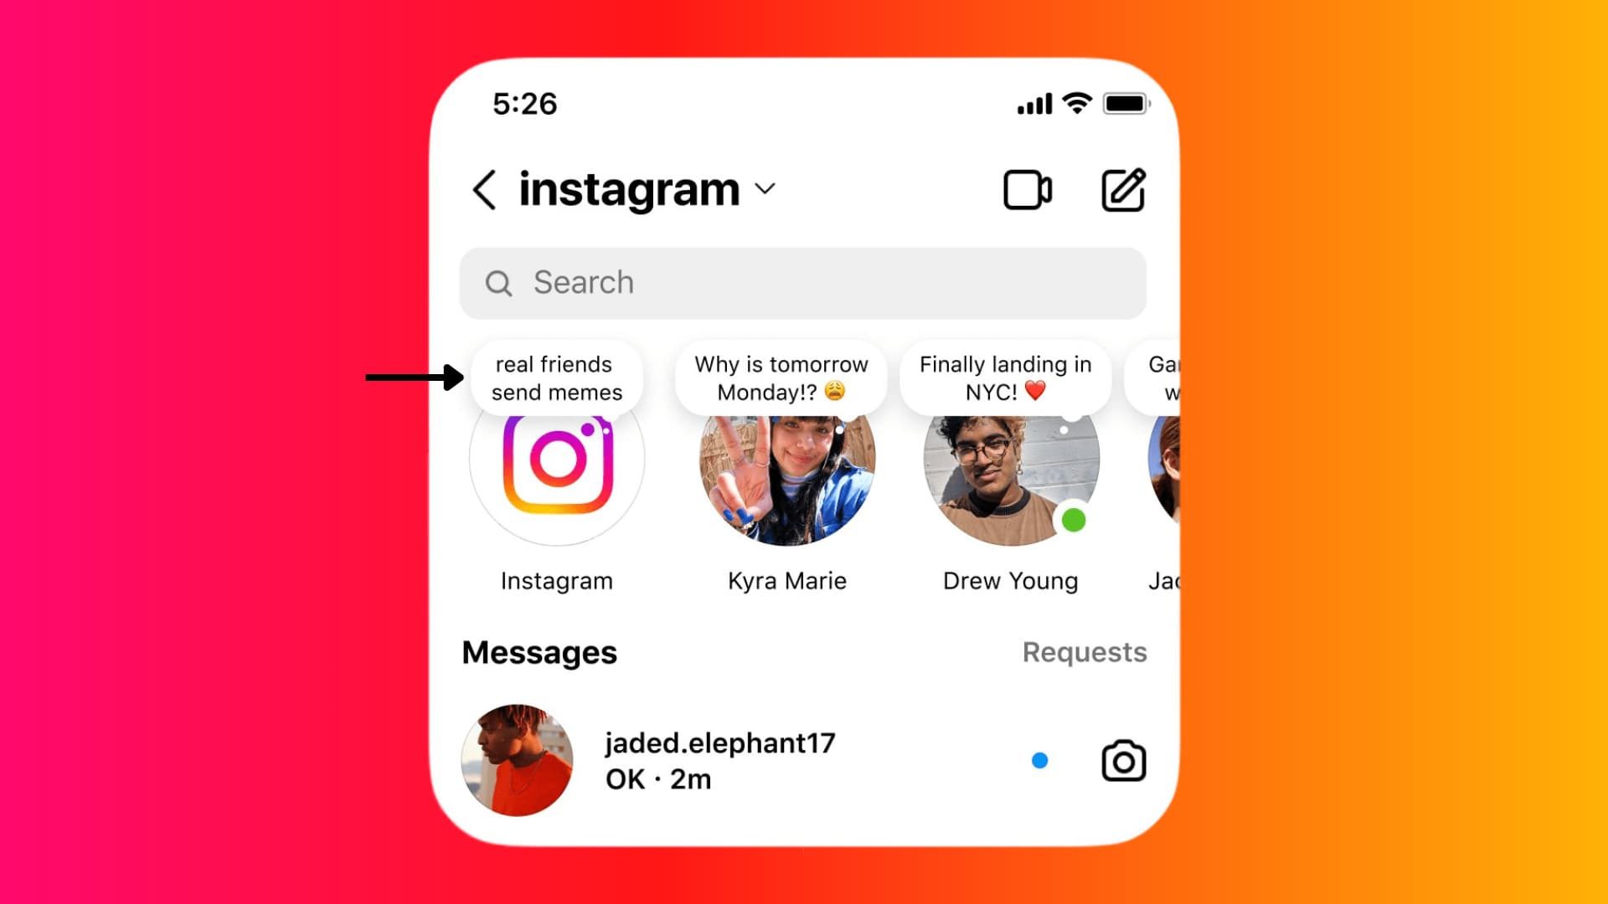
Task: Toggle unread indicator on jaded.elephant17 message
Action: click(1038, 762)
